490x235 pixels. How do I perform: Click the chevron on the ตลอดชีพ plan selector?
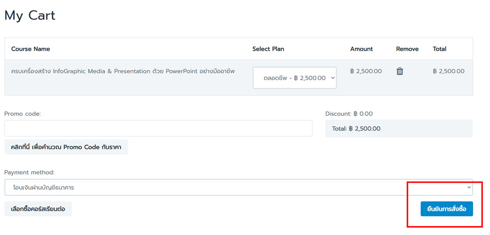pyautogui.click(x=332, y=78)
